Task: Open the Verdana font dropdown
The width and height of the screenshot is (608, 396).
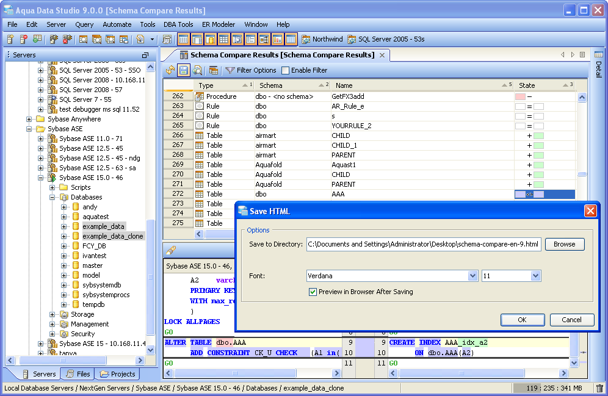Action: pos(472,276)
